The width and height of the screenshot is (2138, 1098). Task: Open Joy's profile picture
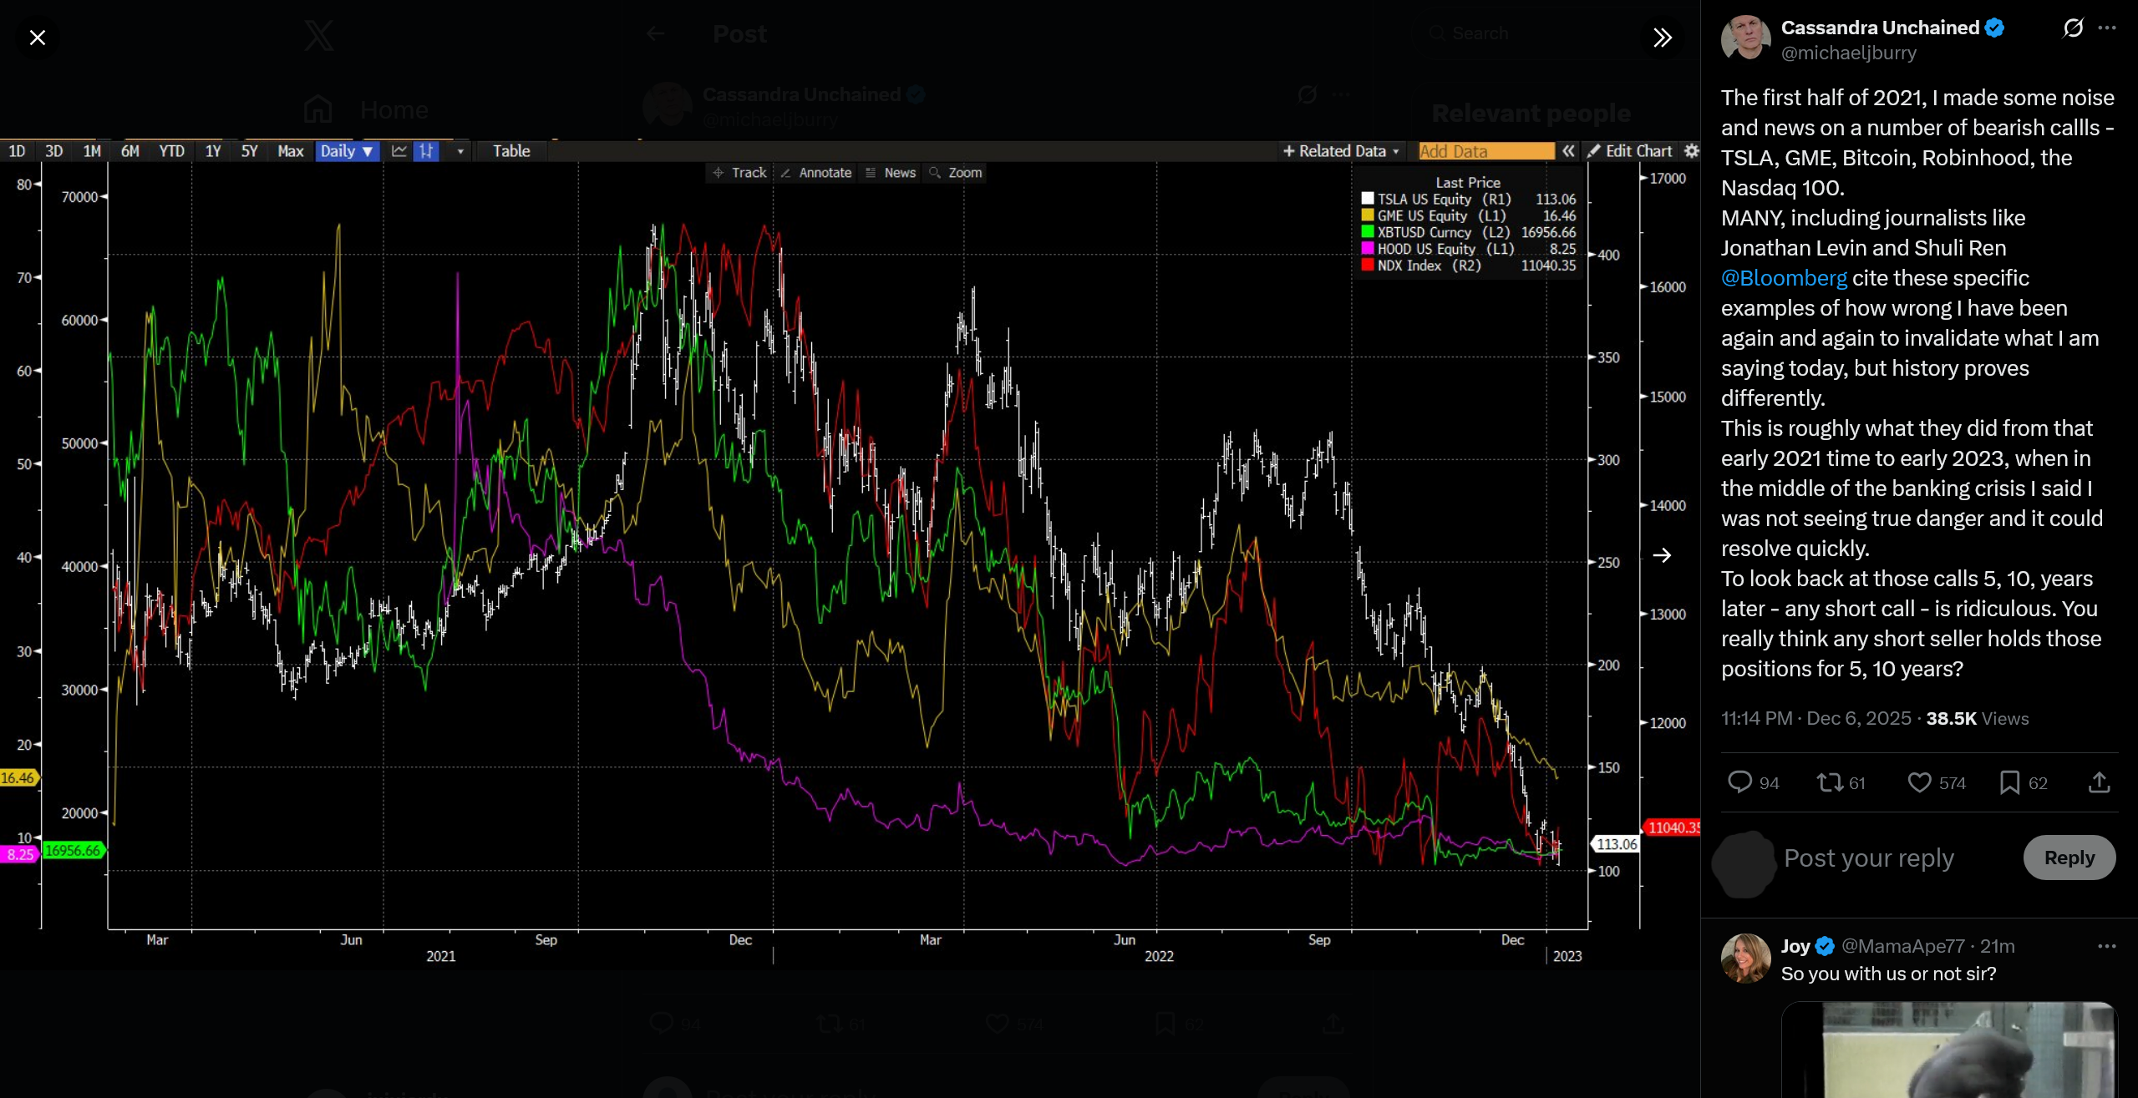[x=1746, y=959]
